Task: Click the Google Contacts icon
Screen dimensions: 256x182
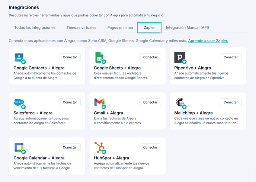Action: tap(19, 57)
